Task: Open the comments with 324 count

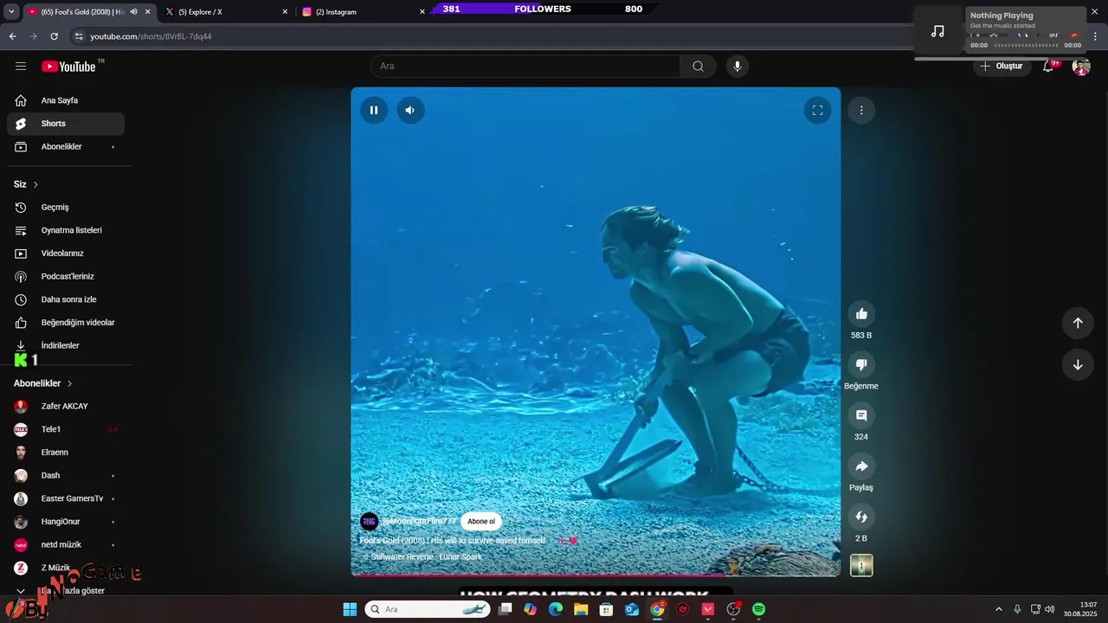Action: pos(861,415)
